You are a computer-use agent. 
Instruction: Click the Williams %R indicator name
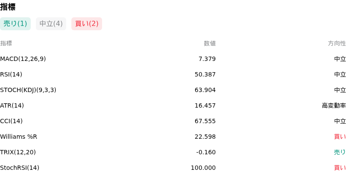(x=19, y=137)
